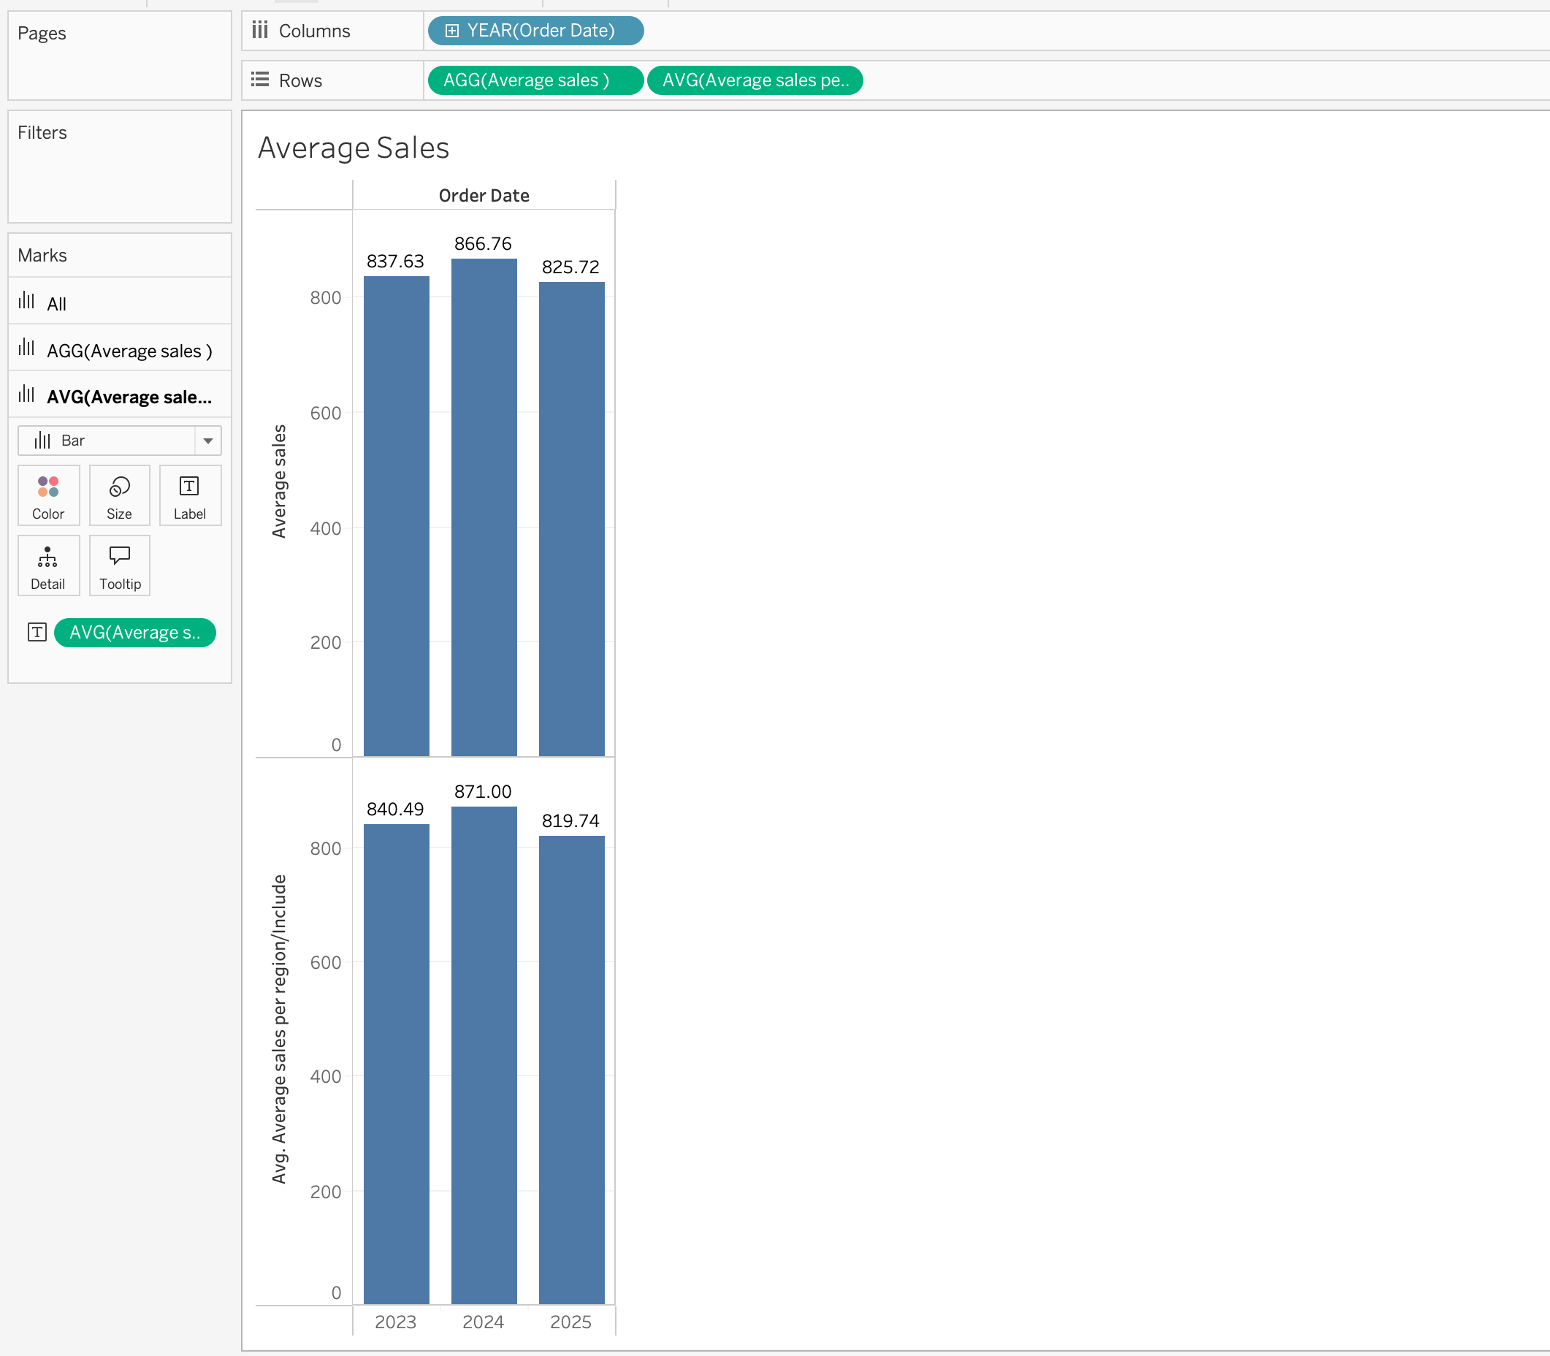This screenshot has width=1550, height=1356.
Task: Click the 2025 bar labeled 819.74
Action: [572, 1068]
